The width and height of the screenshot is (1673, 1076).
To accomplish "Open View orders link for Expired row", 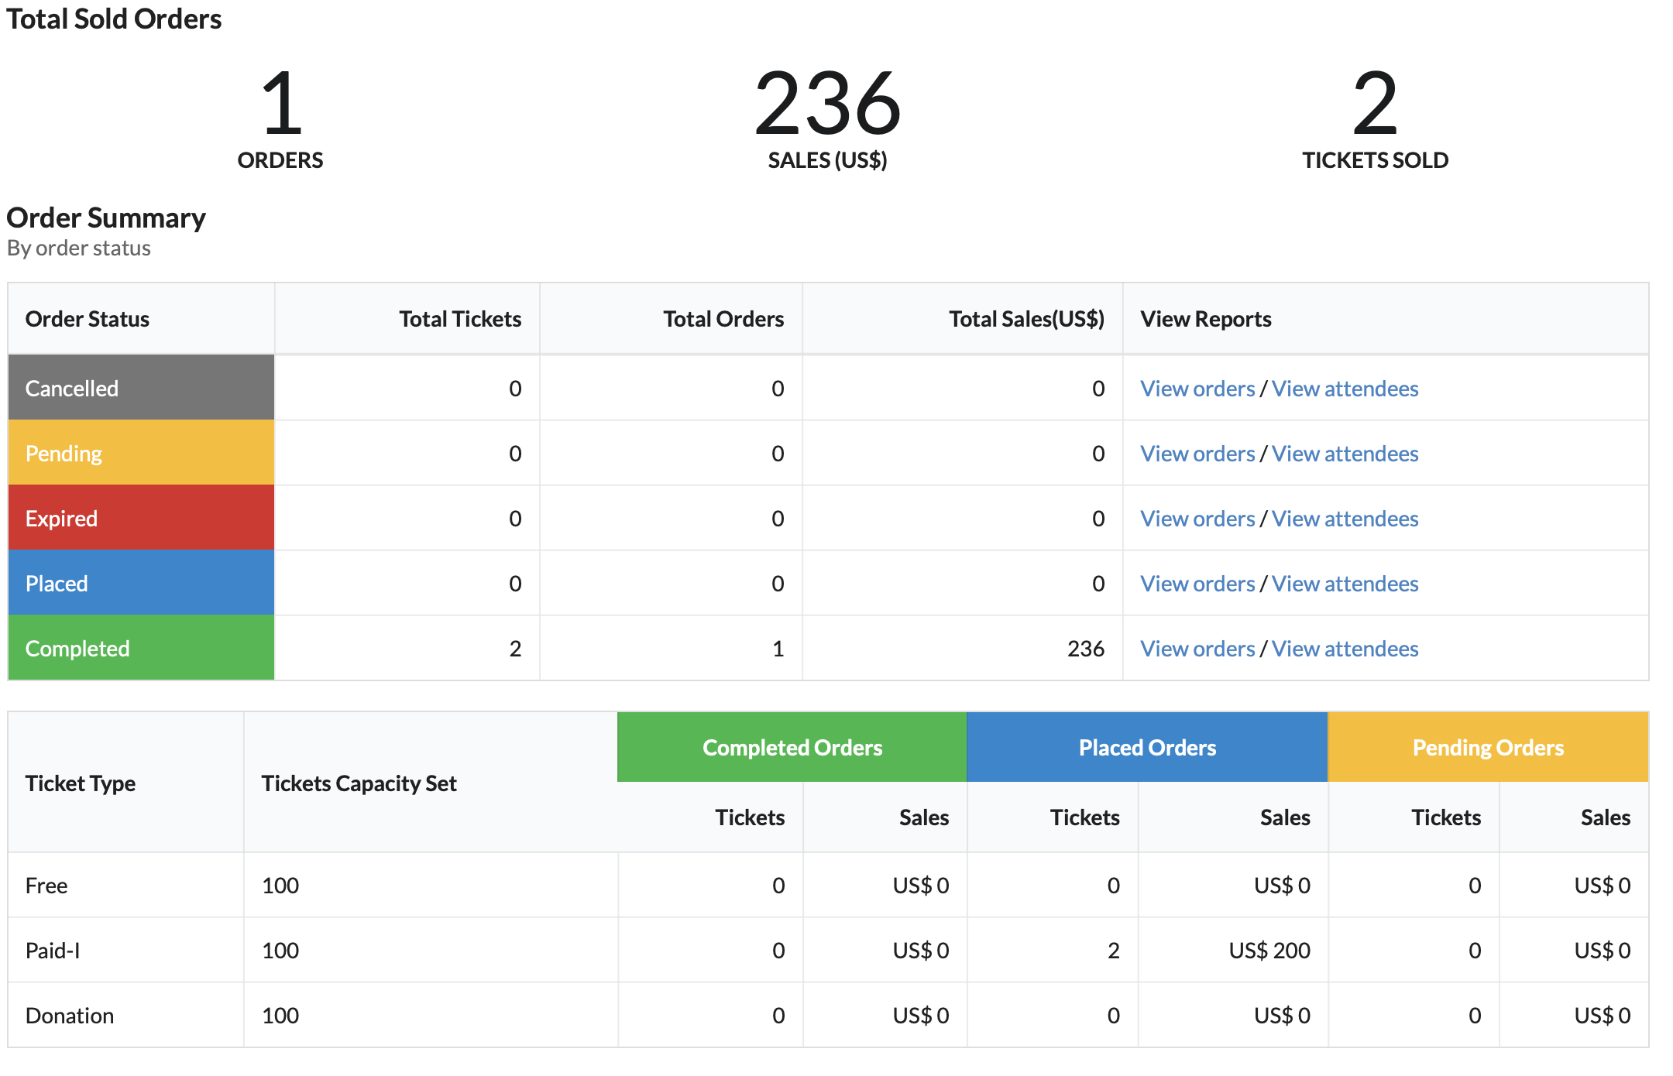I will coord(1197,519).
